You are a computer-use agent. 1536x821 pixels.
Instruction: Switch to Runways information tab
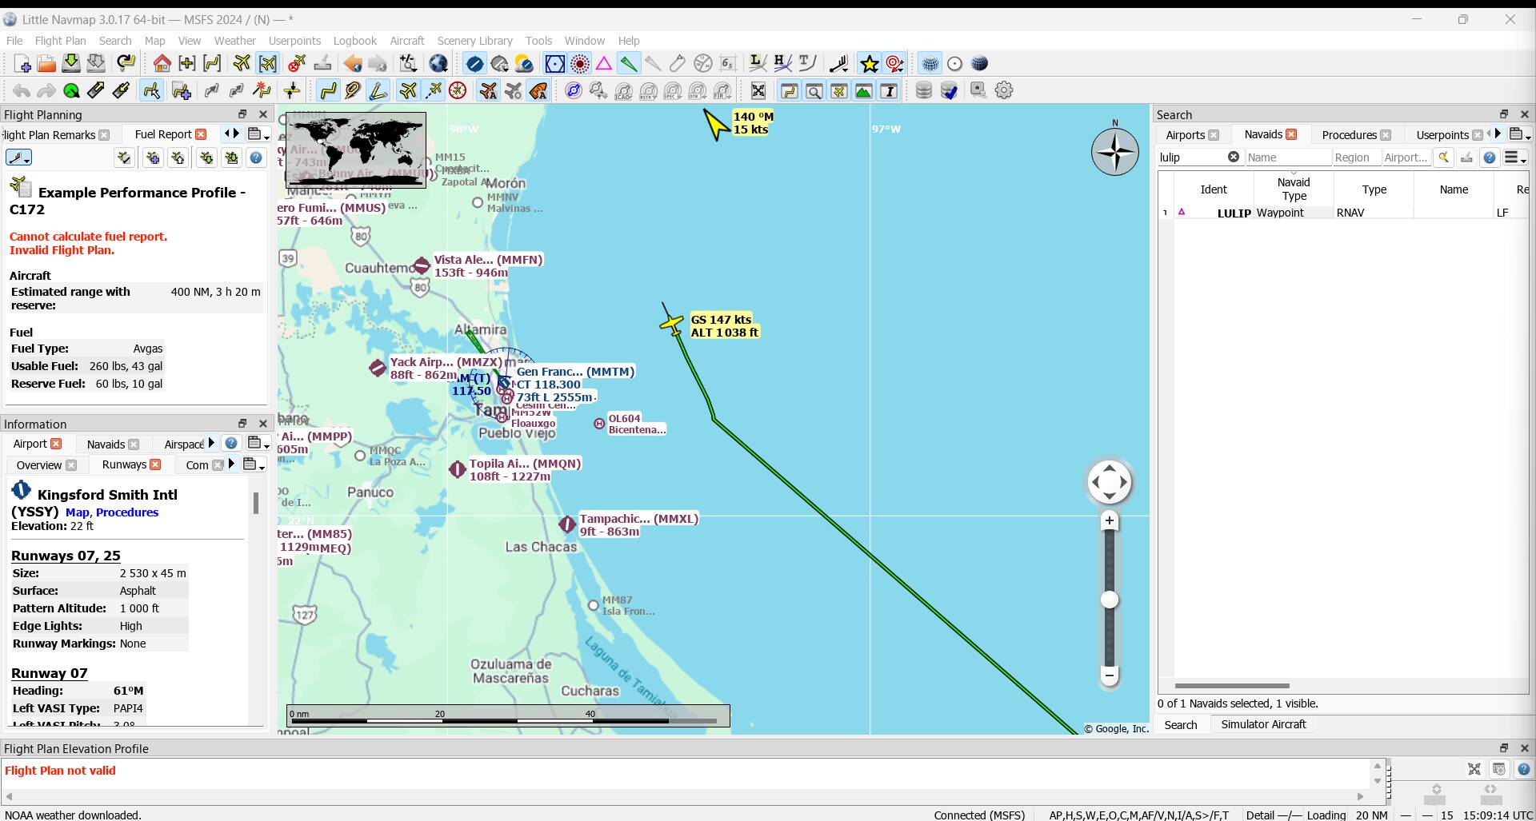coord(124,464)
